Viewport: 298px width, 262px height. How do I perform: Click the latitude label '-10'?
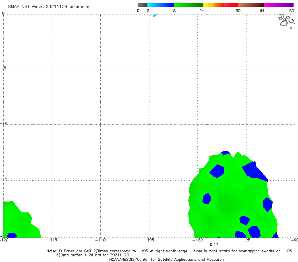click(4, 123)
